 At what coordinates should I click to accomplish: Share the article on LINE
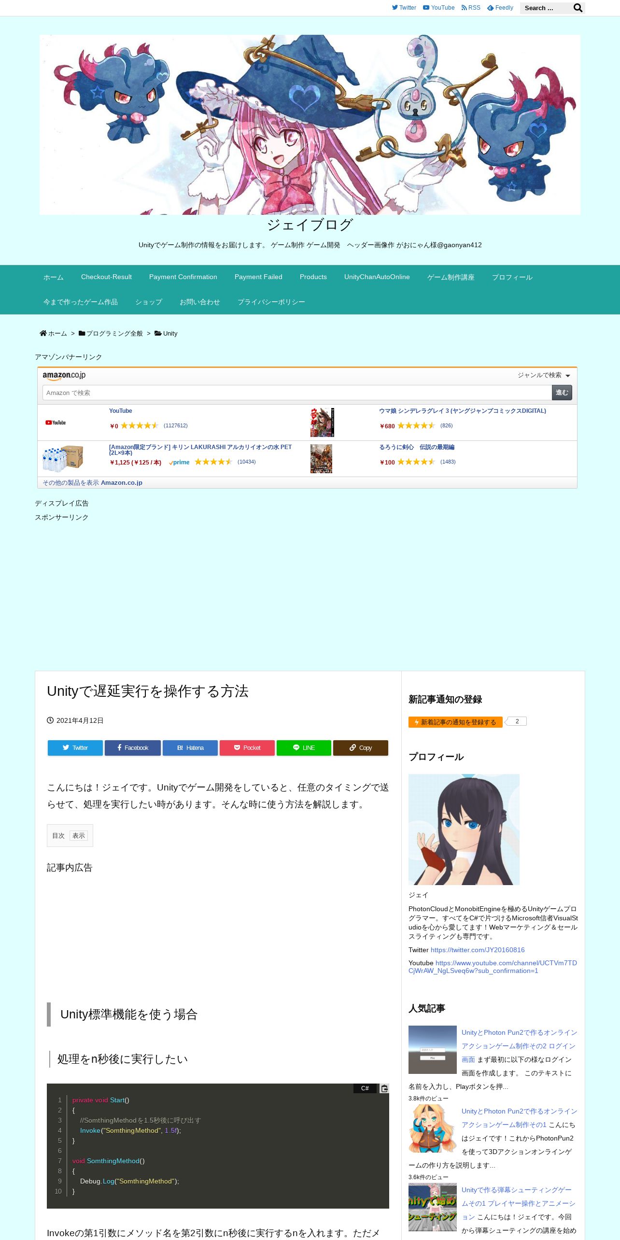coord(304,747)
